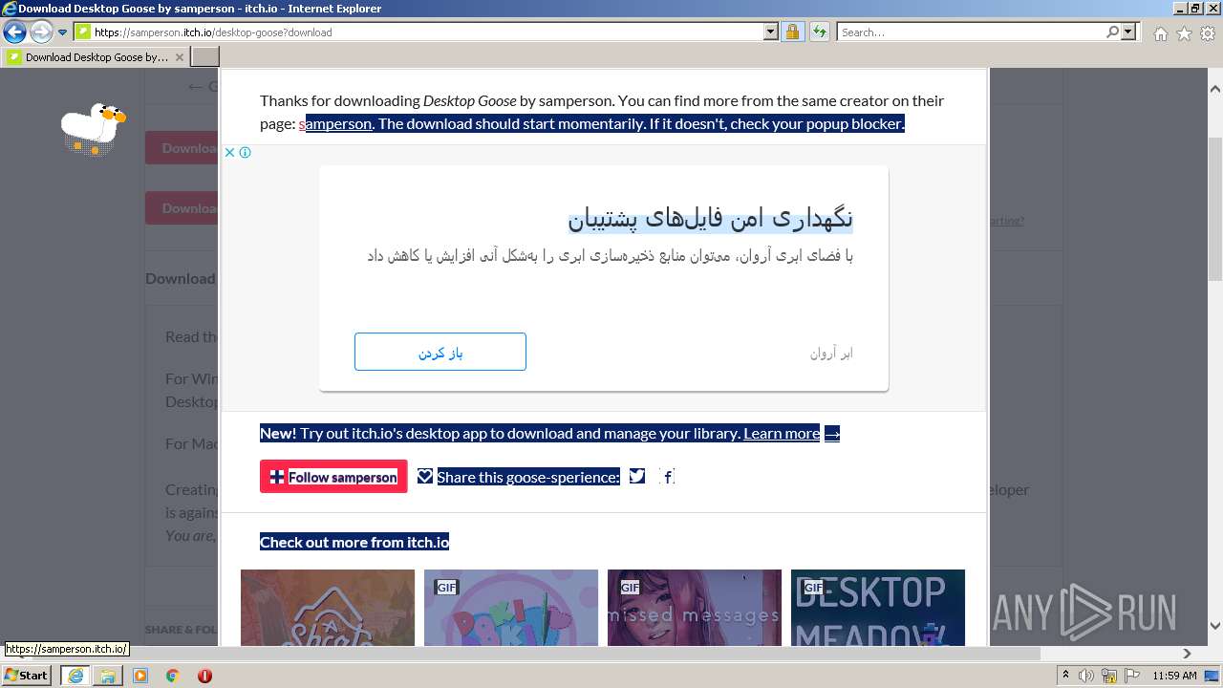
Task: Open the missed messages game thumbnail
Action: click(695, 608)
